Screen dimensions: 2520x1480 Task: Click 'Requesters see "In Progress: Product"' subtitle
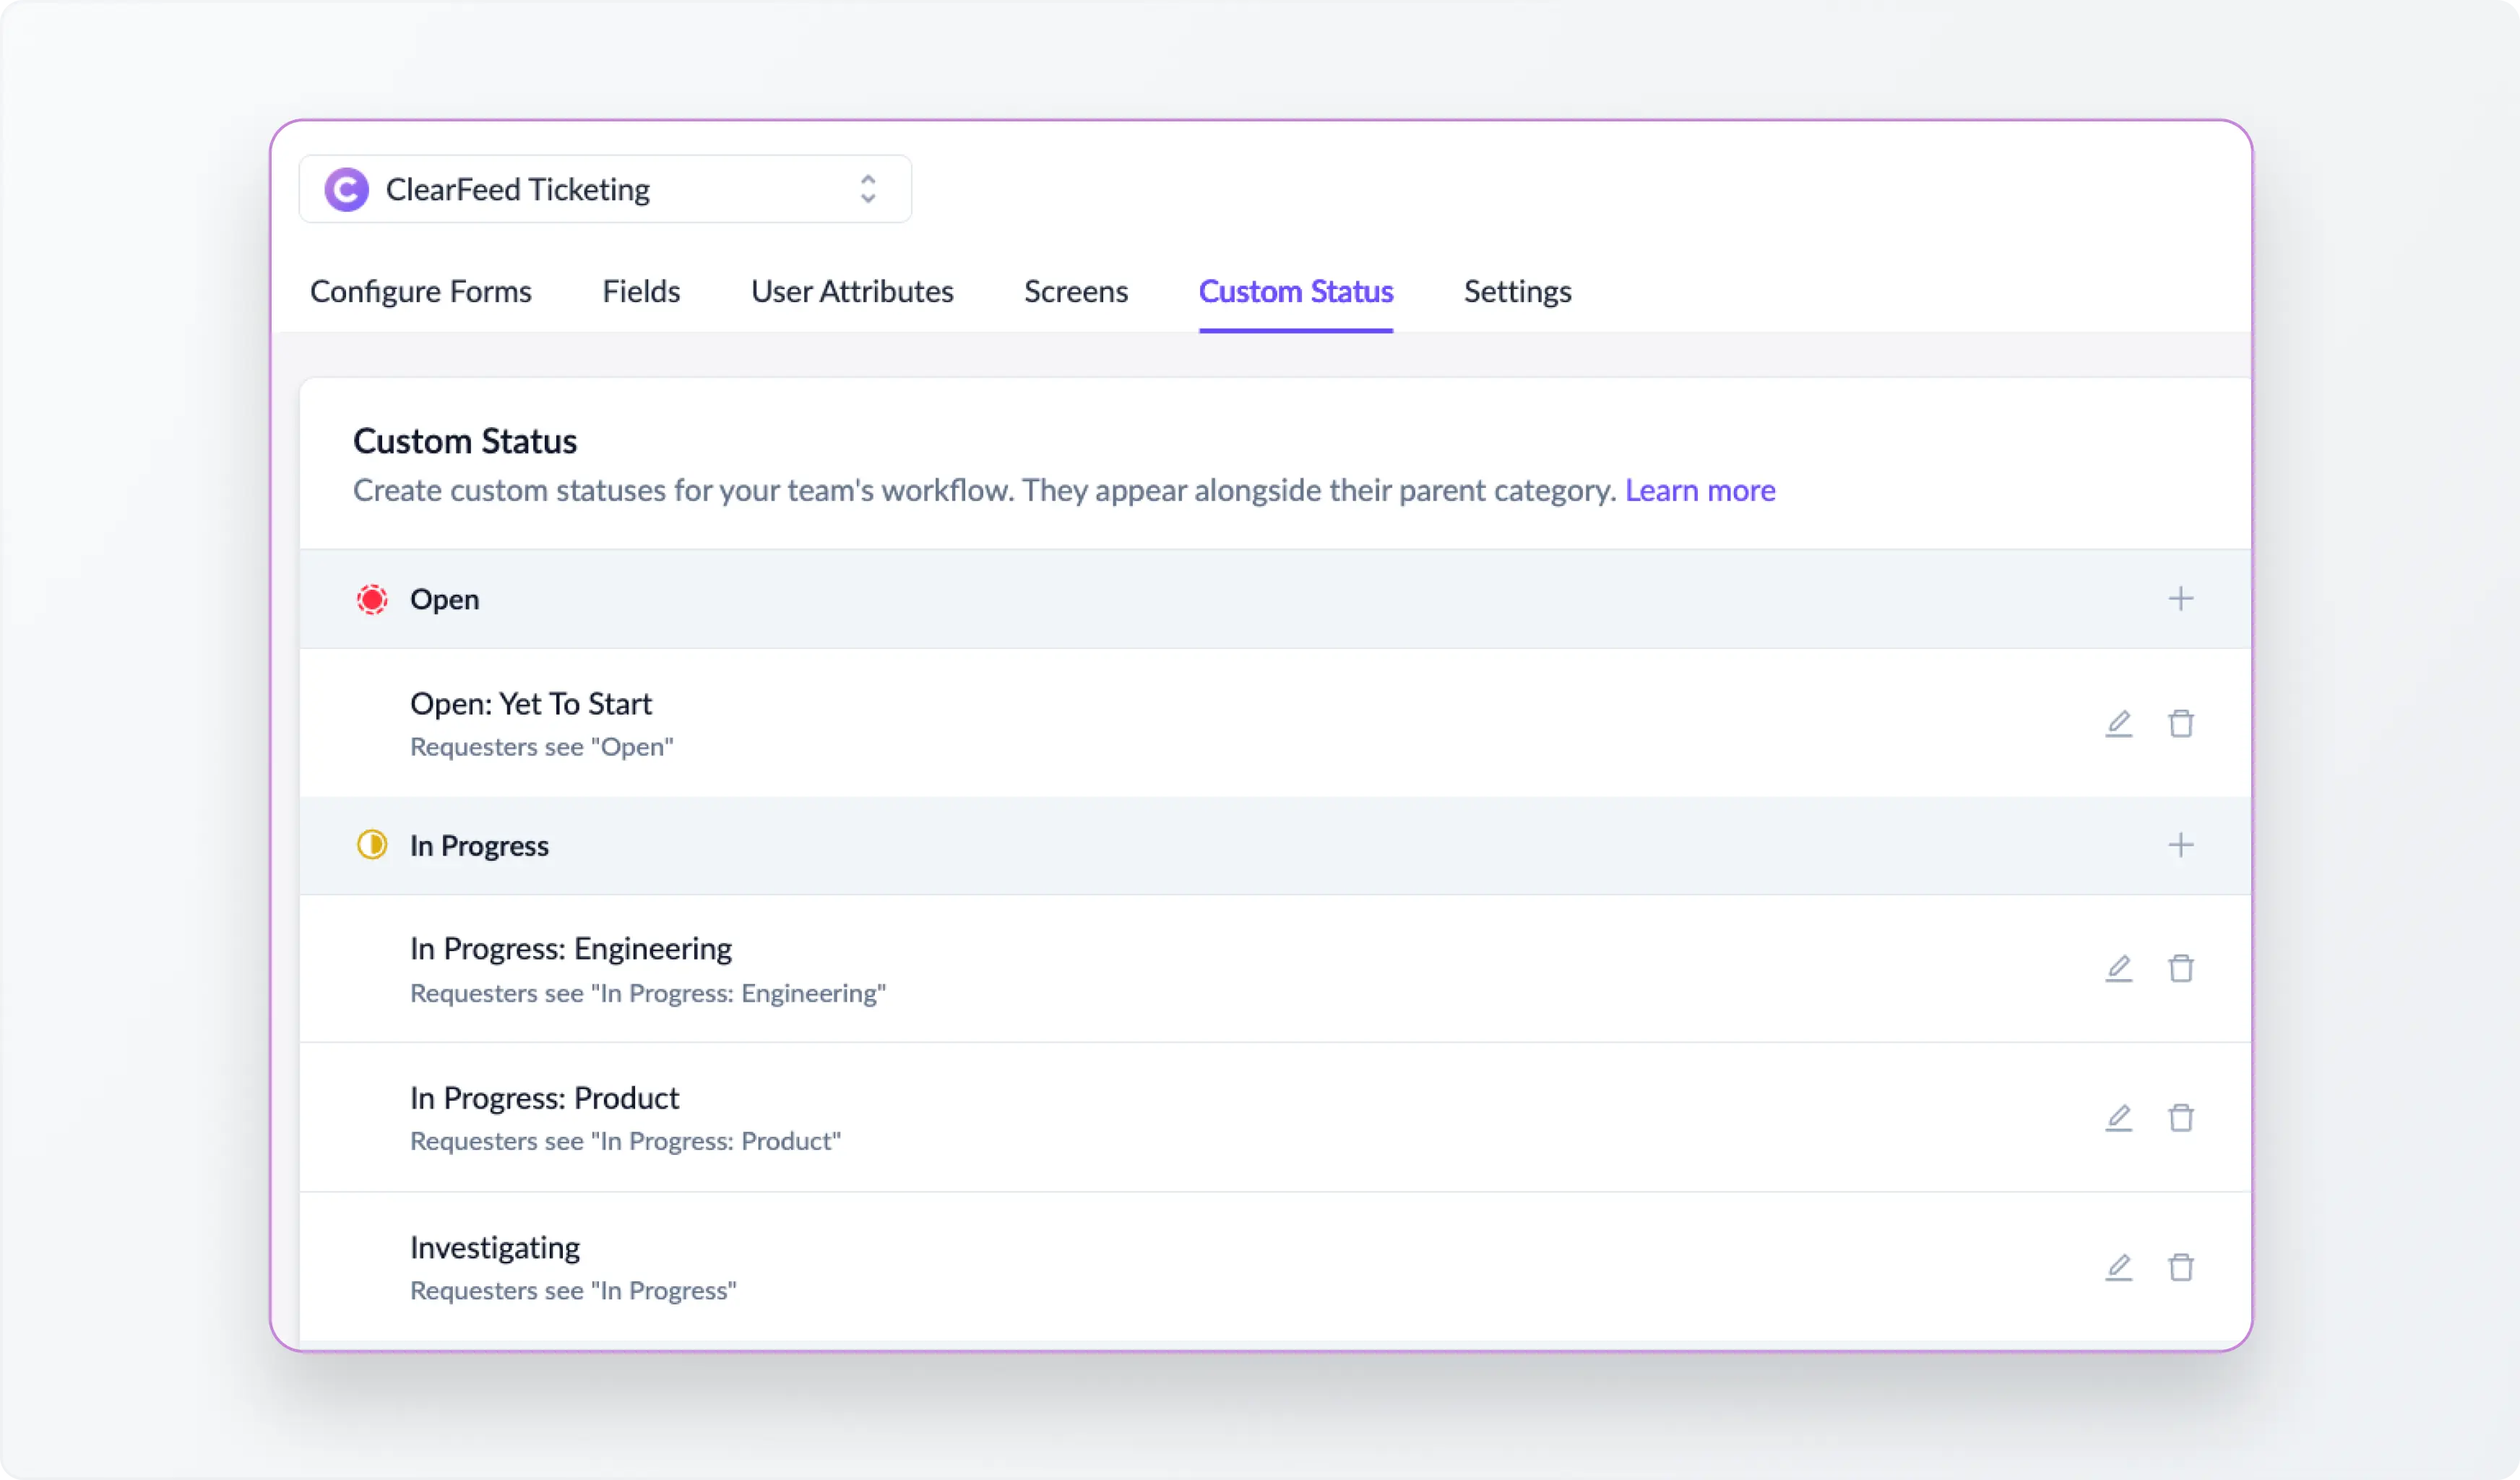625,1141
